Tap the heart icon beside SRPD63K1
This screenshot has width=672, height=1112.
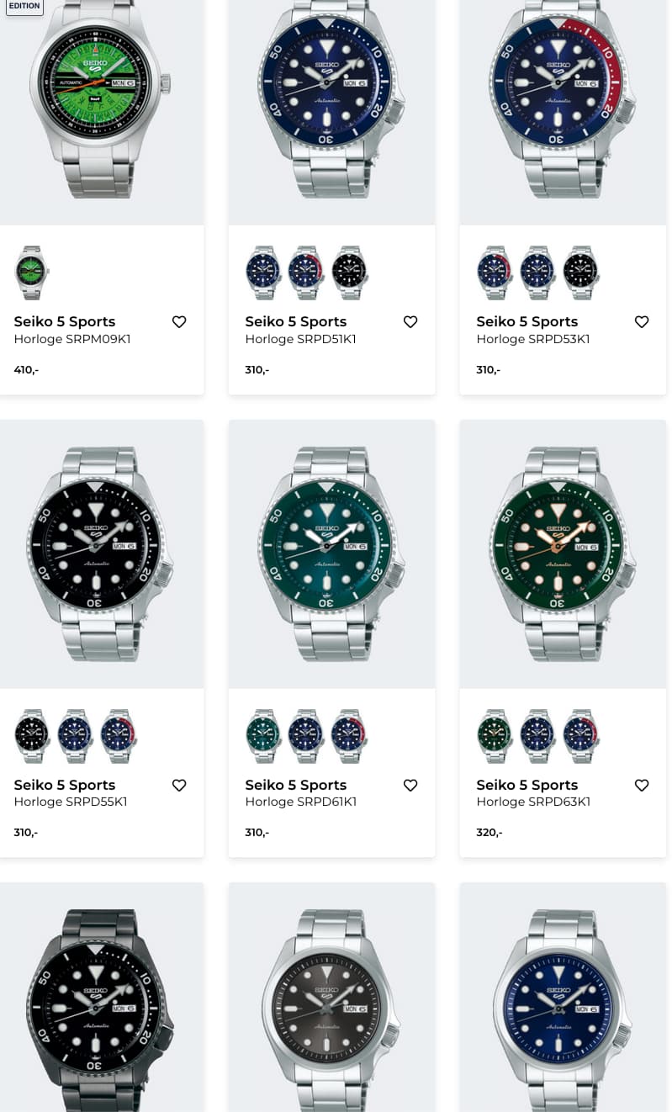[x=642, y=786]
